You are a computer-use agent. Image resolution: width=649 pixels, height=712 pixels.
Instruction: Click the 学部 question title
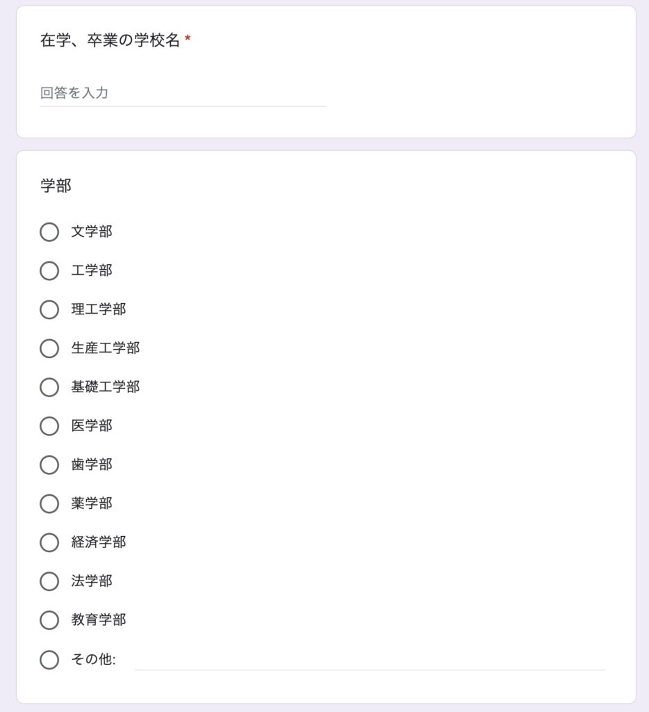(x=56, y=186)
